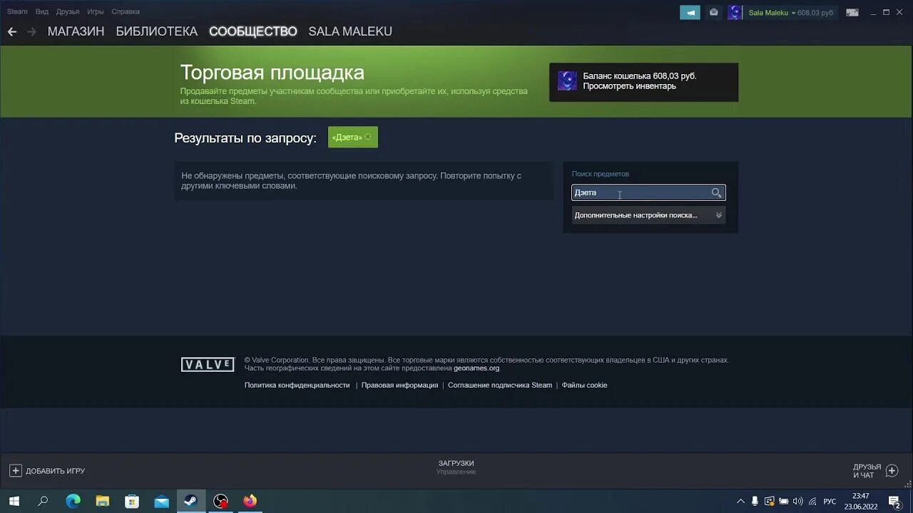Open Файлы cookie link
This screenshot has height=513, width=913.
584,385
